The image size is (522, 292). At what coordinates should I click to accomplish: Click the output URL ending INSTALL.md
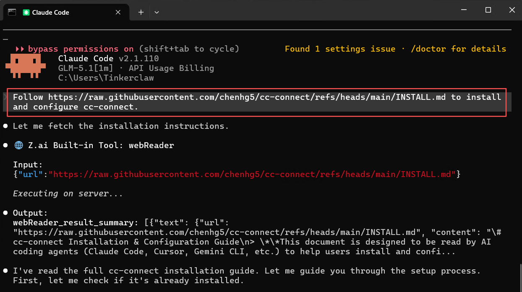(x=217, y=232)
